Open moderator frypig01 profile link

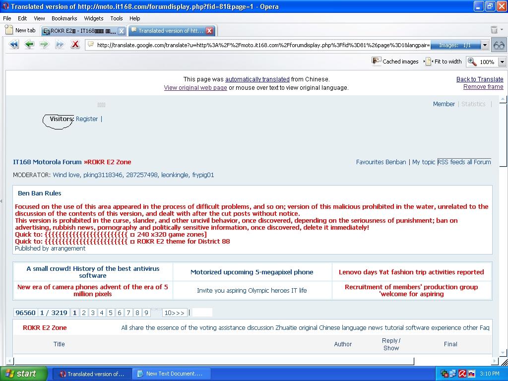[203, 175]
